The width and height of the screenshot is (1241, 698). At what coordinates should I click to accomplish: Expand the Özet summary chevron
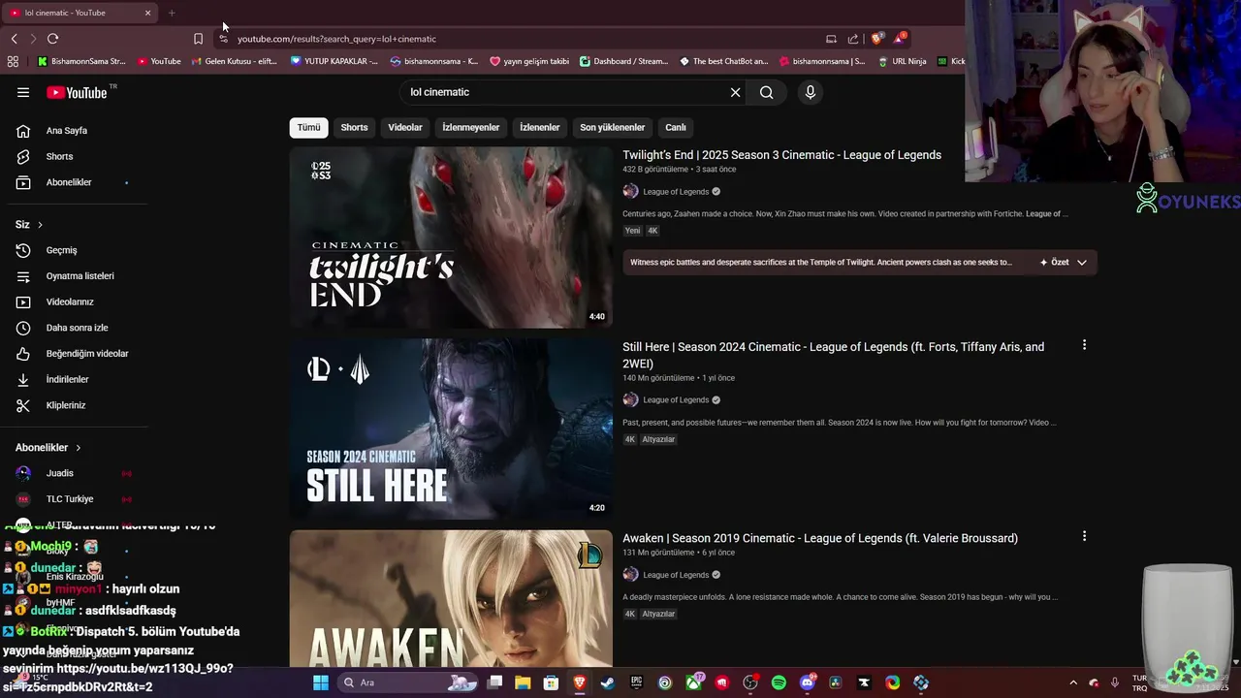click(1082, 263)
